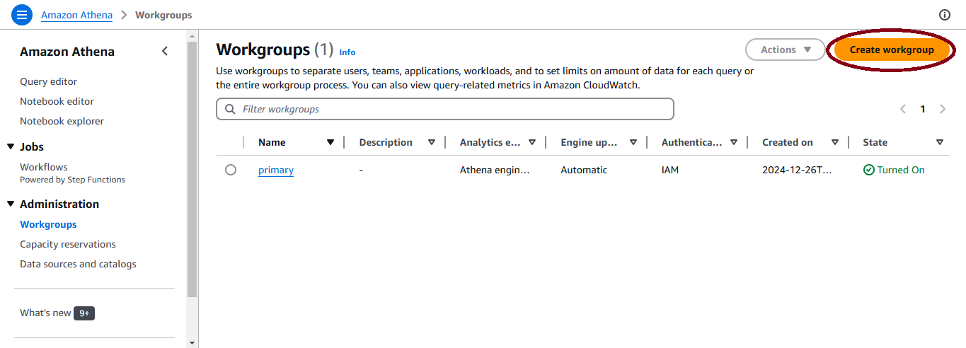966x348 pixels.
Task: Click the Workgroups breadcrumb text
Action: point(163,15)
